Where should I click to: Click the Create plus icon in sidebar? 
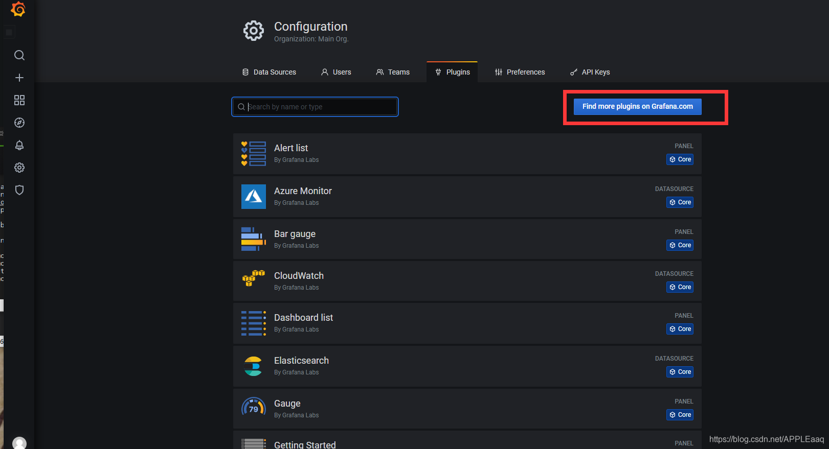(x=19, y=78)
